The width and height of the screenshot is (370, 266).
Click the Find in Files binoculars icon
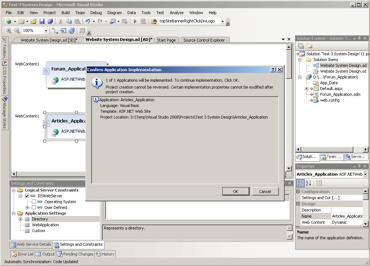pyautogui.click(x=154, y=21)
